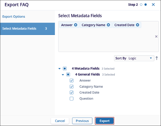Viewport: 161px width, 126px height.
Task: Collapse the 4 Metadata Fields tree
Action: point(60,69)
